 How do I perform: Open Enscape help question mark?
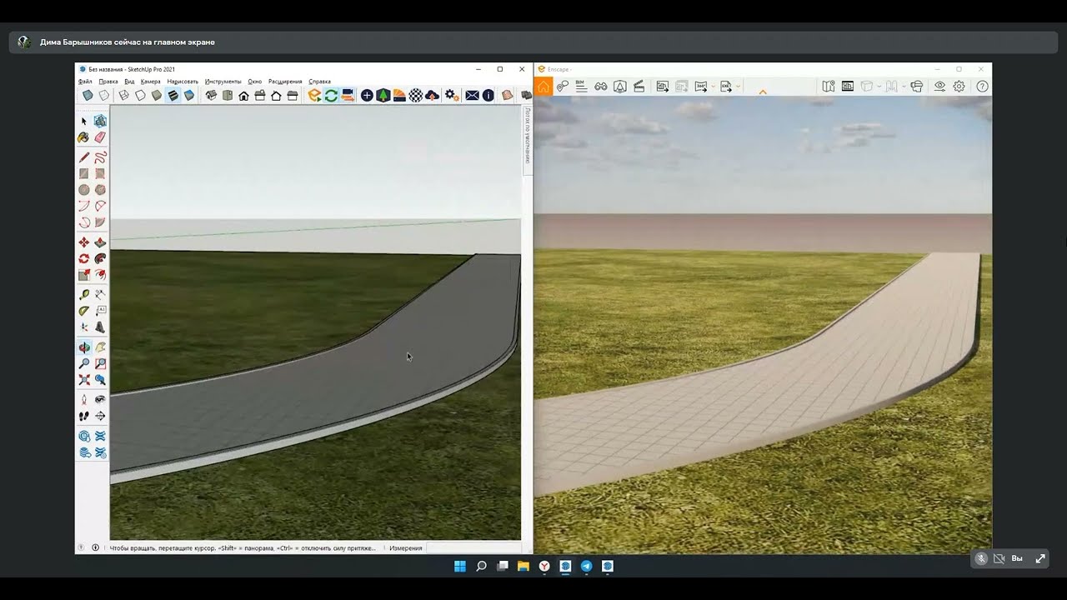point(983,86)
